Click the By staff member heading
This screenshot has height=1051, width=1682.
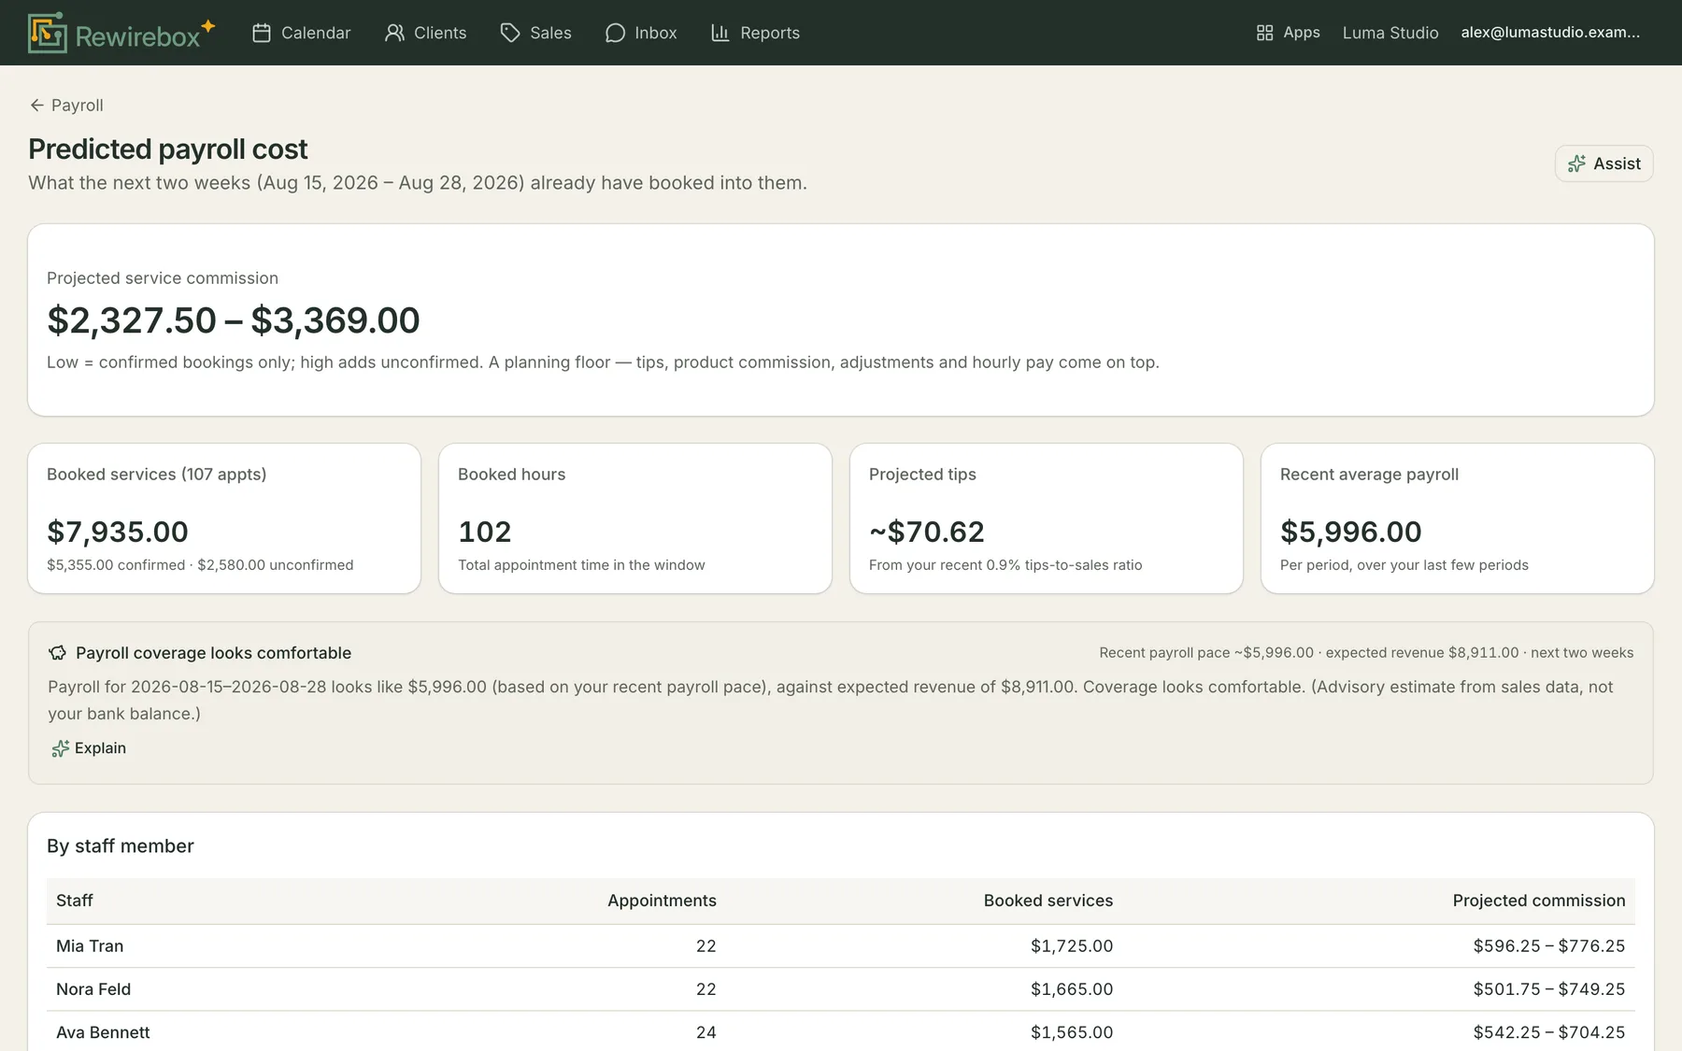pyautogui.click(x=121, y=846)
